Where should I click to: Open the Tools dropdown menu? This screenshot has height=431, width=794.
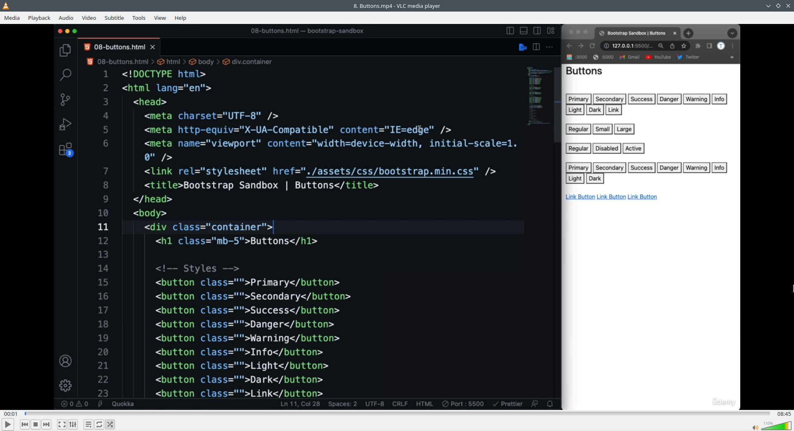coord(139,18)
